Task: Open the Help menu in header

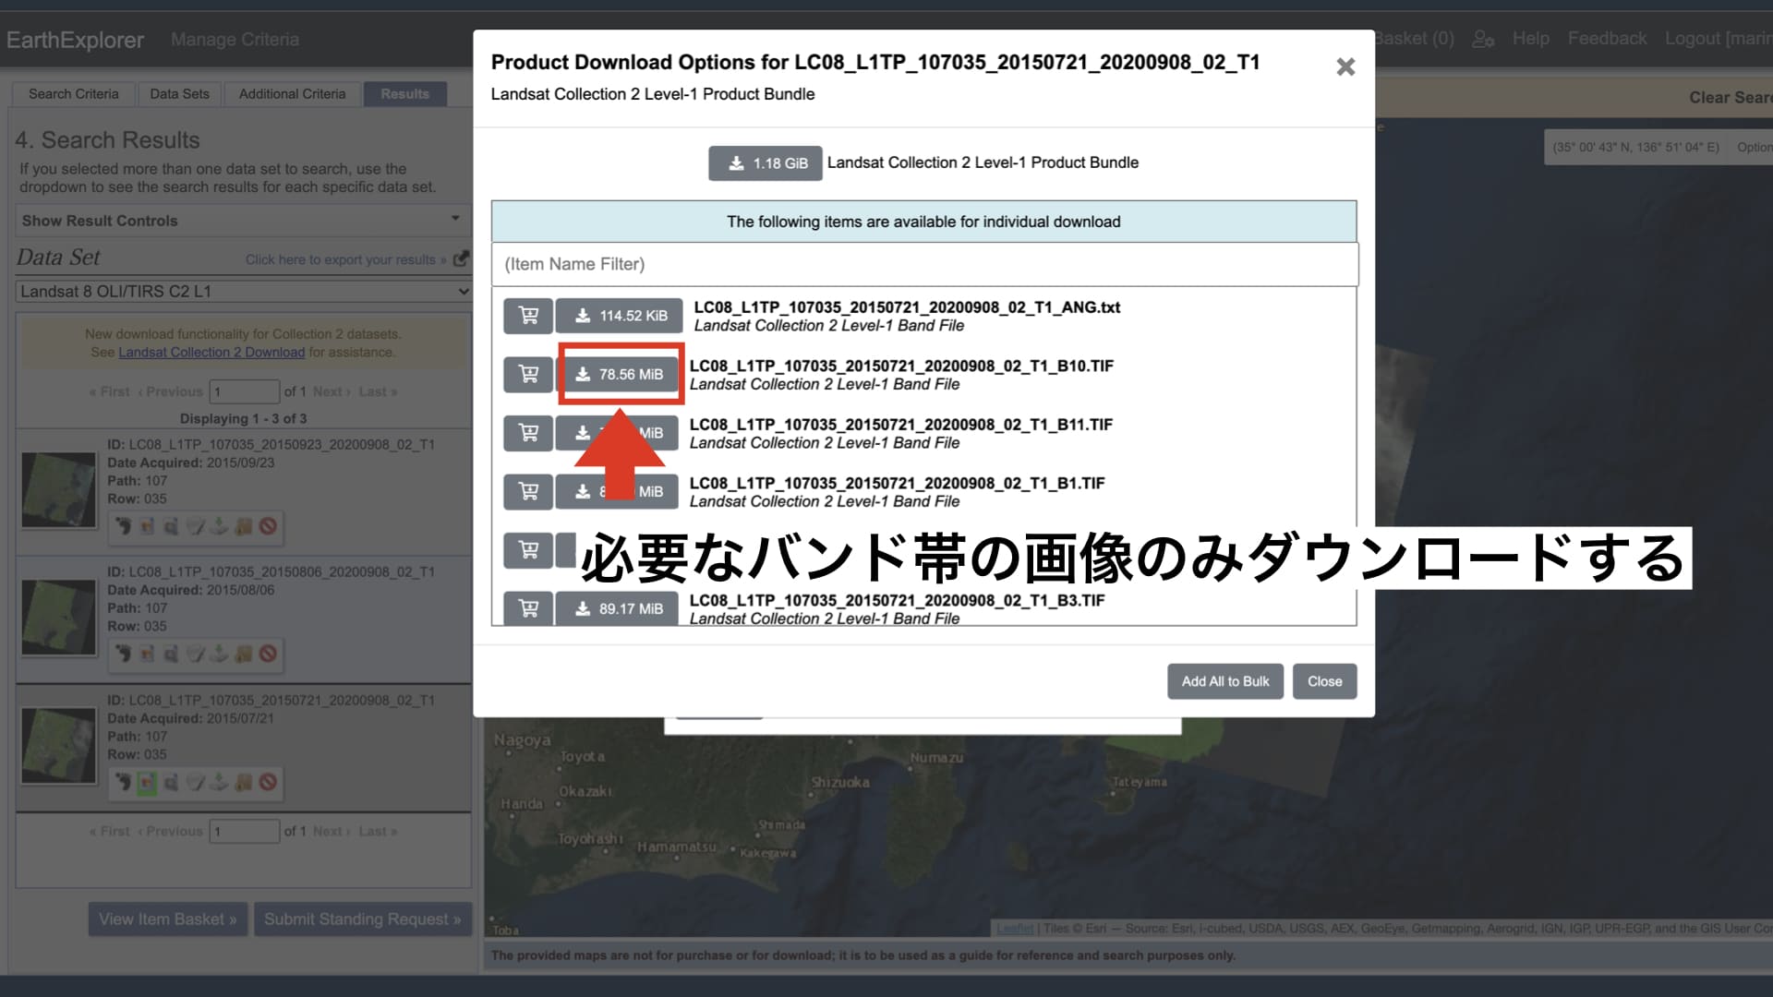Action: [1530, 39]
